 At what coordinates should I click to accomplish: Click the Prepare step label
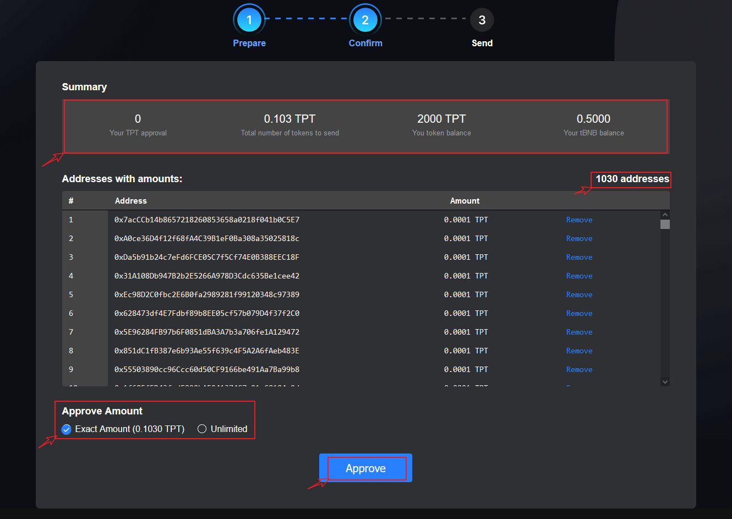[249, 43]
